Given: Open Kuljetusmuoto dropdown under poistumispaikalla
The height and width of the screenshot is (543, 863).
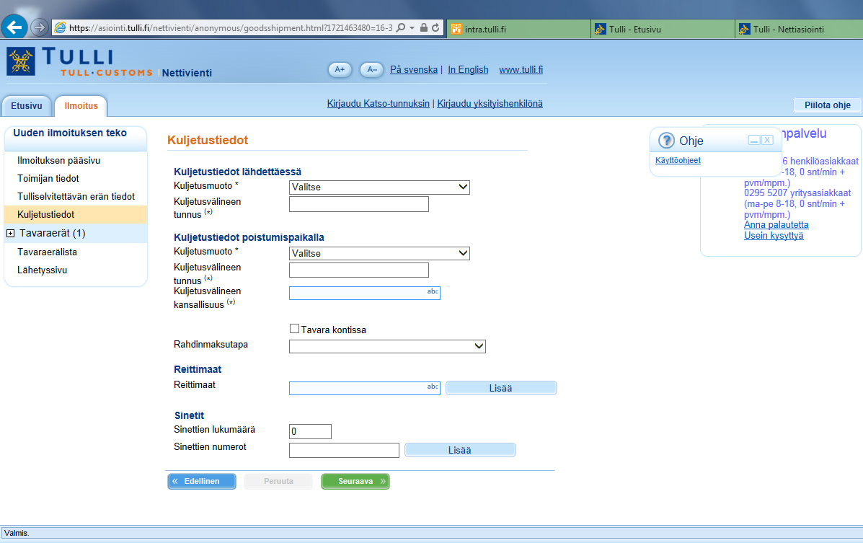Looking at the screenshot, I should [x=379, y=253].
